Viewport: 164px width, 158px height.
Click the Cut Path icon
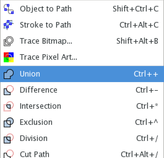coord(9,154)
